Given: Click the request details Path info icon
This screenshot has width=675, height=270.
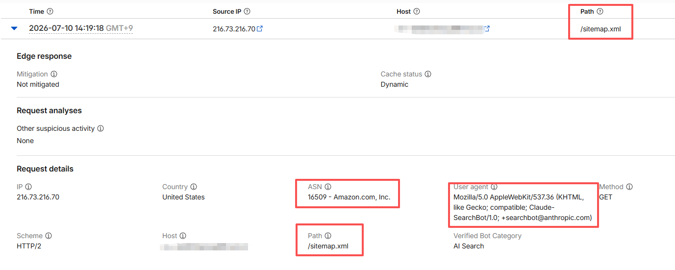Looking at the screenshot, I should [x=328, y=236].
